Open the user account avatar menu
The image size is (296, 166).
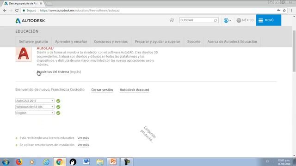click(x=227, y=20)
